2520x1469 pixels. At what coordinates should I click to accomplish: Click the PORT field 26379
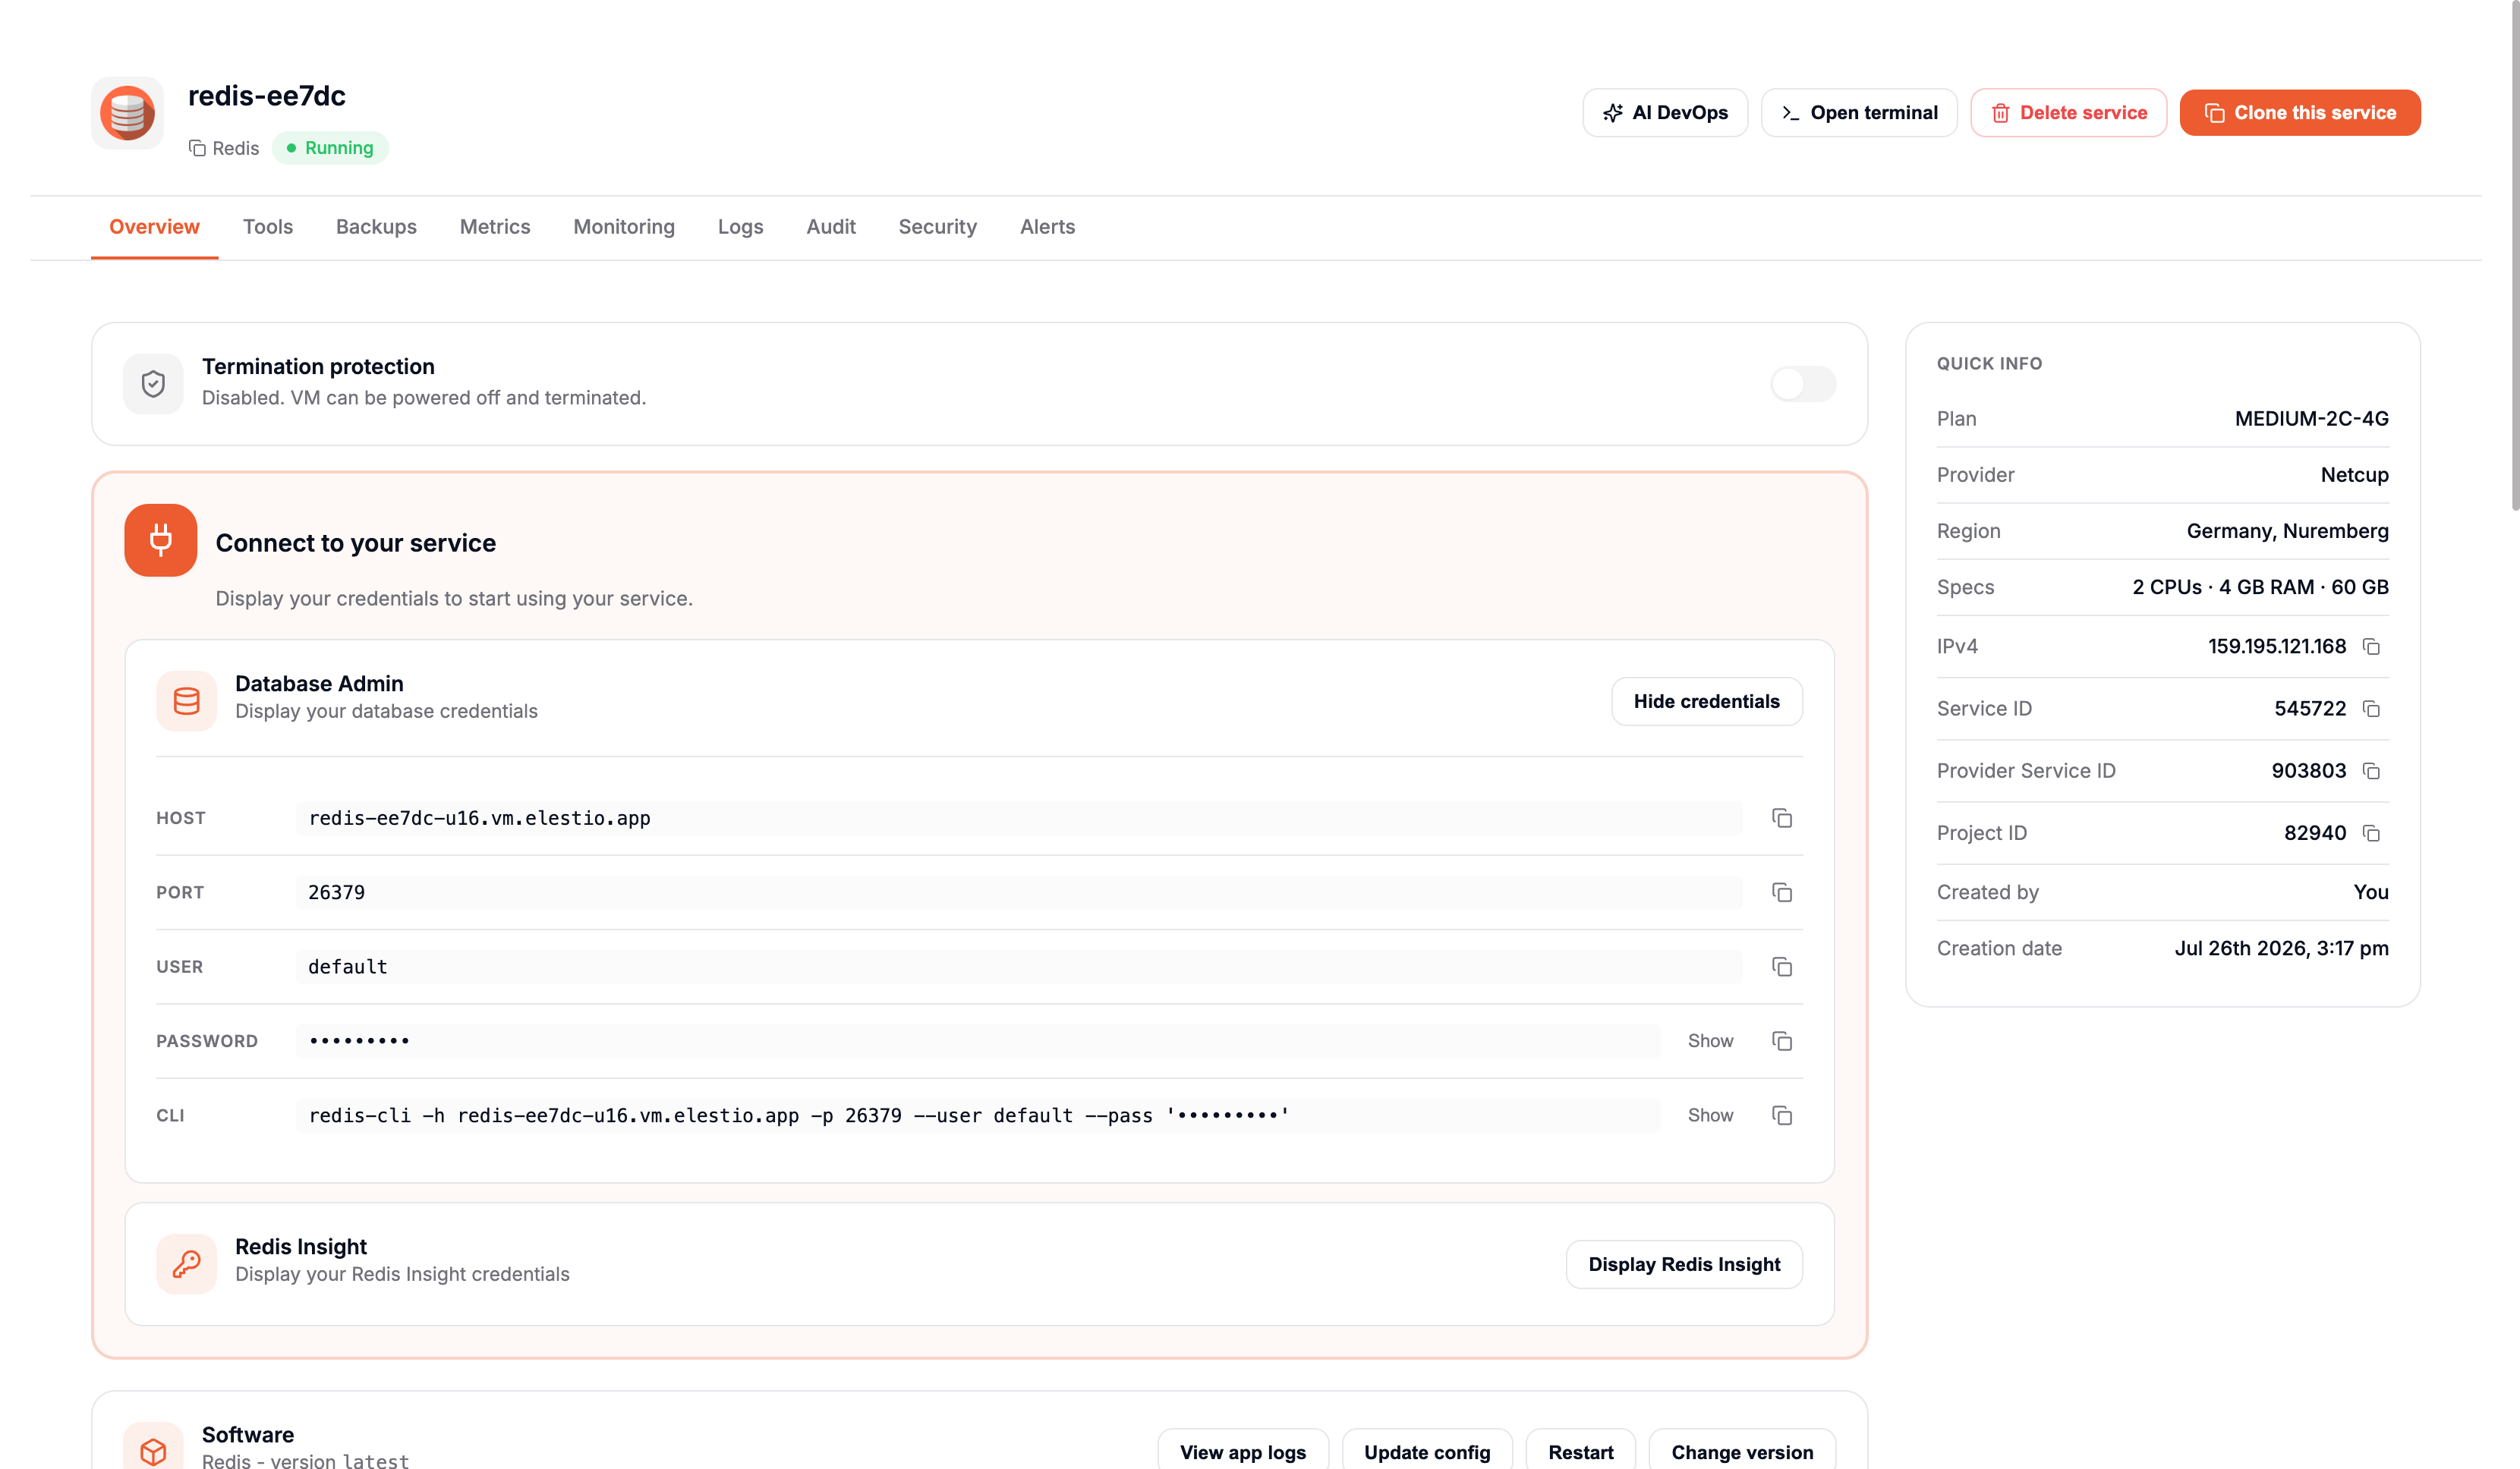[1018, 892]
